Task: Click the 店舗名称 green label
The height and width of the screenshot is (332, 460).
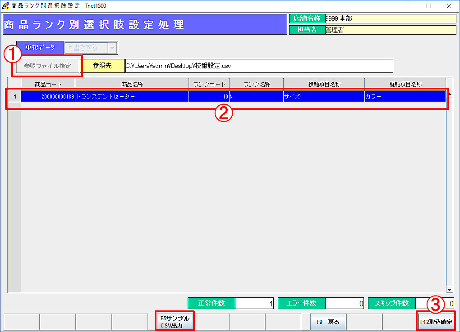Action: [307, 19]
